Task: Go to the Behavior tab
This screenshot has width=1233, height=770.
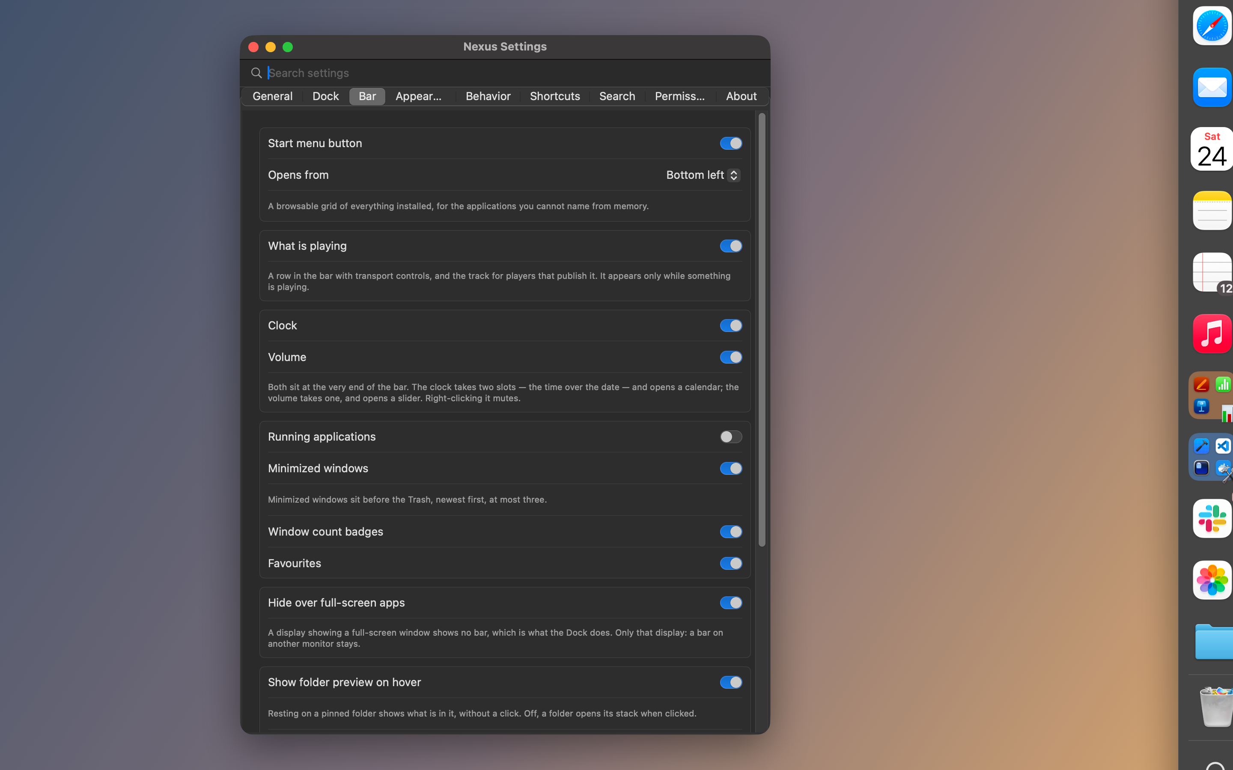Action: coord(488,96)
